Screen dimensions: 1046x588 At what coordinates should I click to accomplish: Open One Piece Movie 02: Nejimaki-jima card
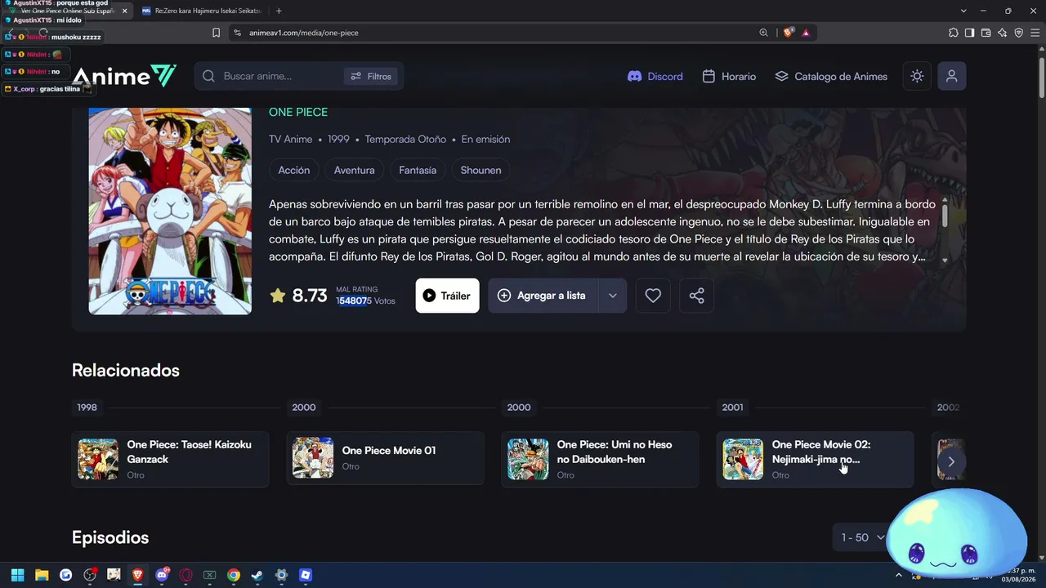click(815, 459)
